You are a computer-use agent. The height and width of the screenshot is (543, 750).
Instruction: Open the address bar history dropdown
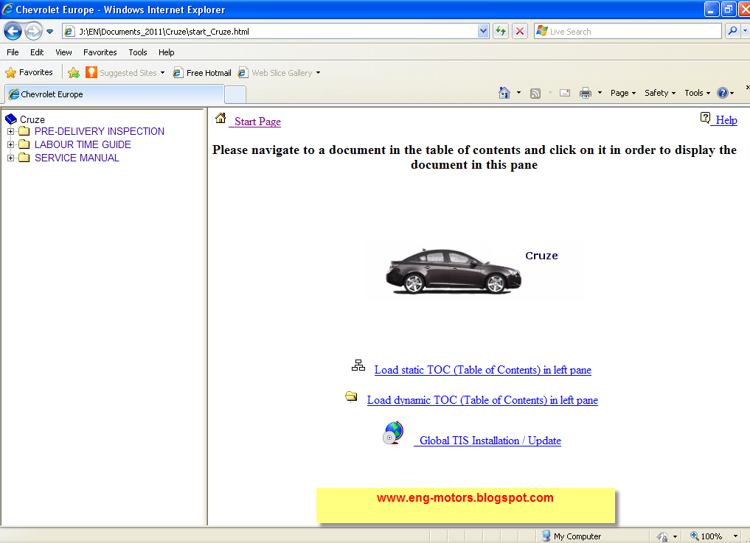click(x=483, y=32)
